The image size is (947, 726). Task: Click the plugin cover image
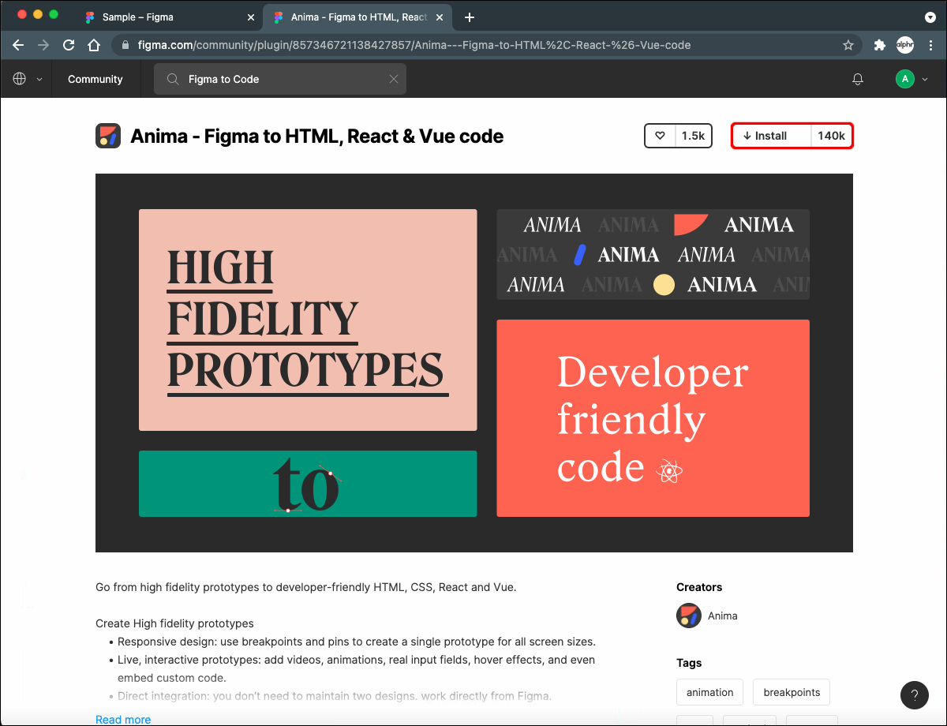(474, 363)
